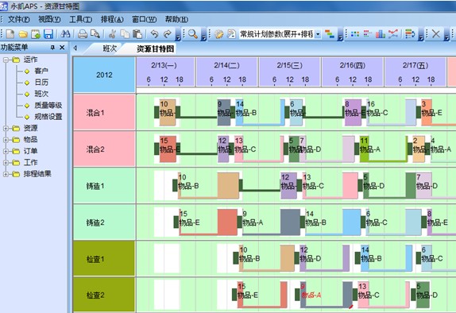Click the Print Preview icon
456x313 pixels.
(95, 34)
